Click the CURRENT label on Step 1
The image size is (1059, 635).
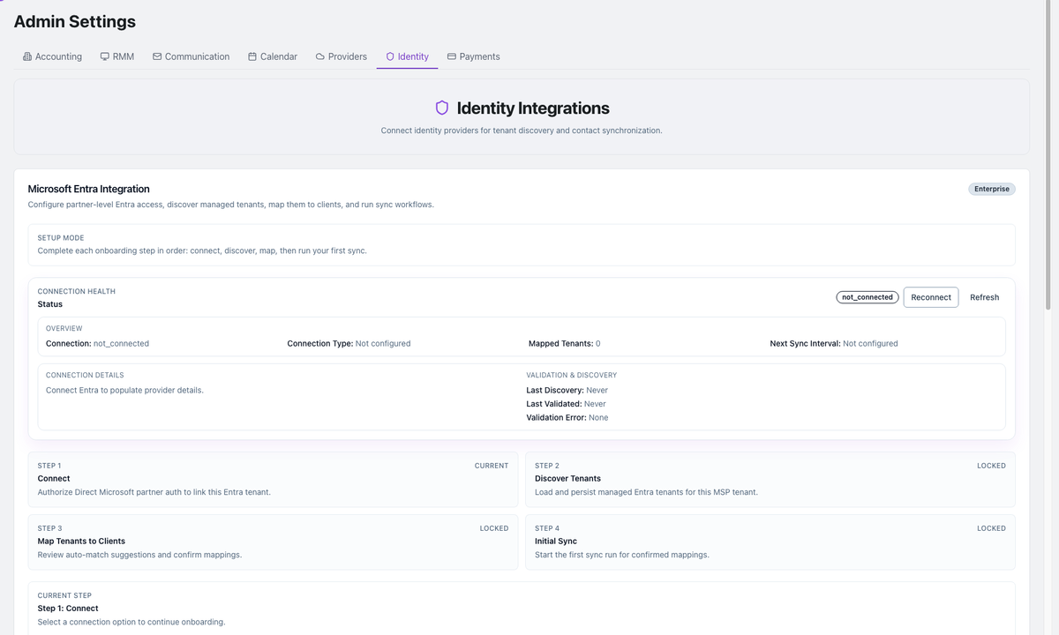[x=492, y=466]
